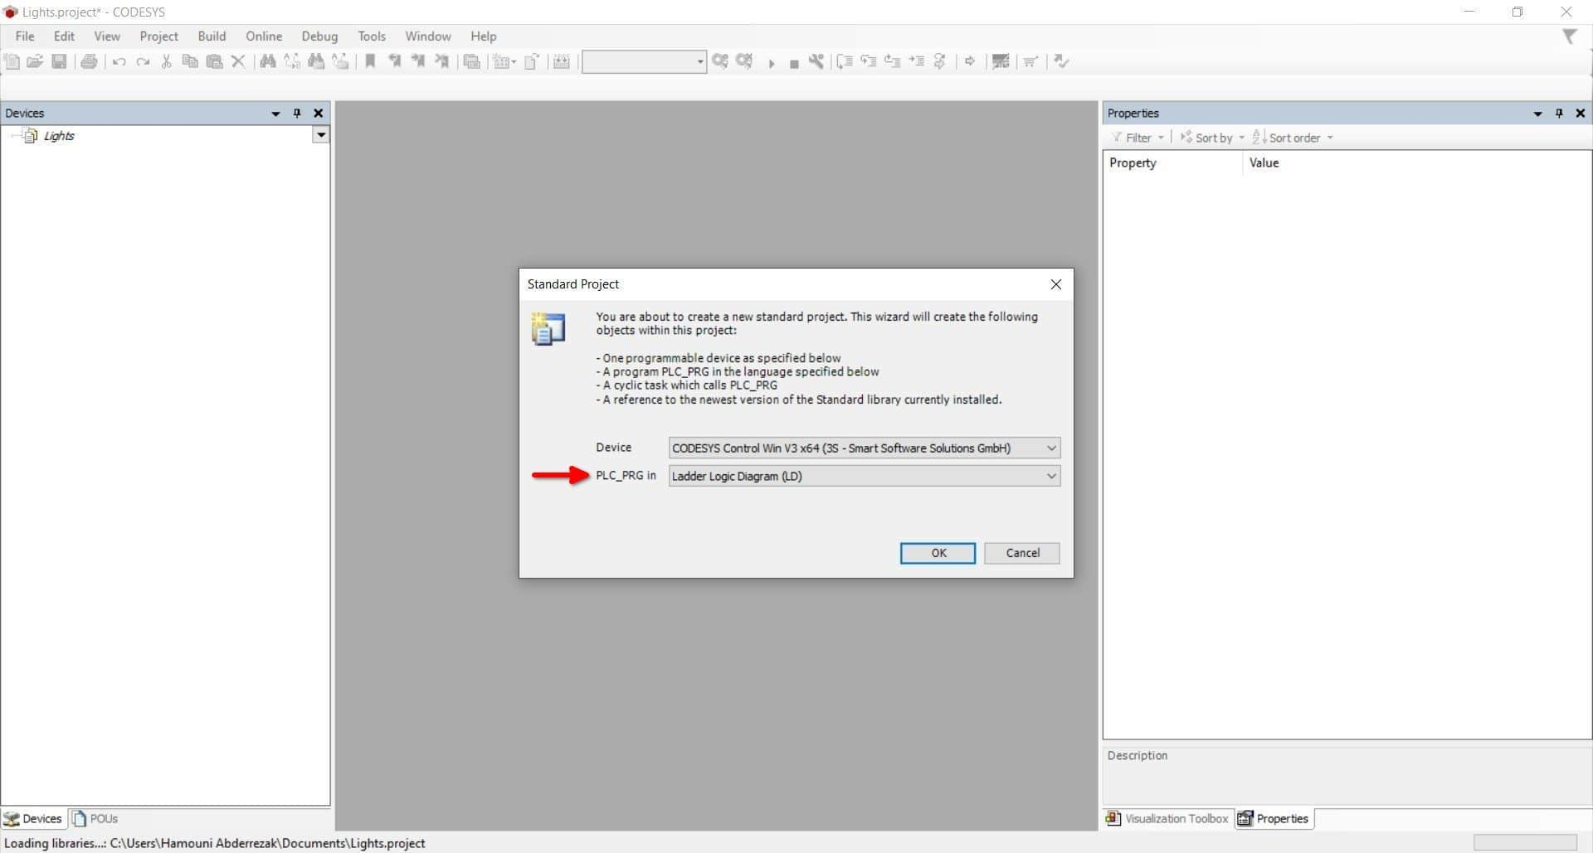Viewport: 1593px width, 853px height.
Task: Confirm the Standard Project dialog with OK
Action: tap(938, 554)
